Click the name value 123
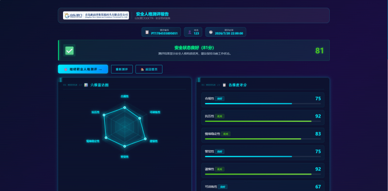This screenshot has height=191, width=388. pyautogui.click(x=196, y=33)
